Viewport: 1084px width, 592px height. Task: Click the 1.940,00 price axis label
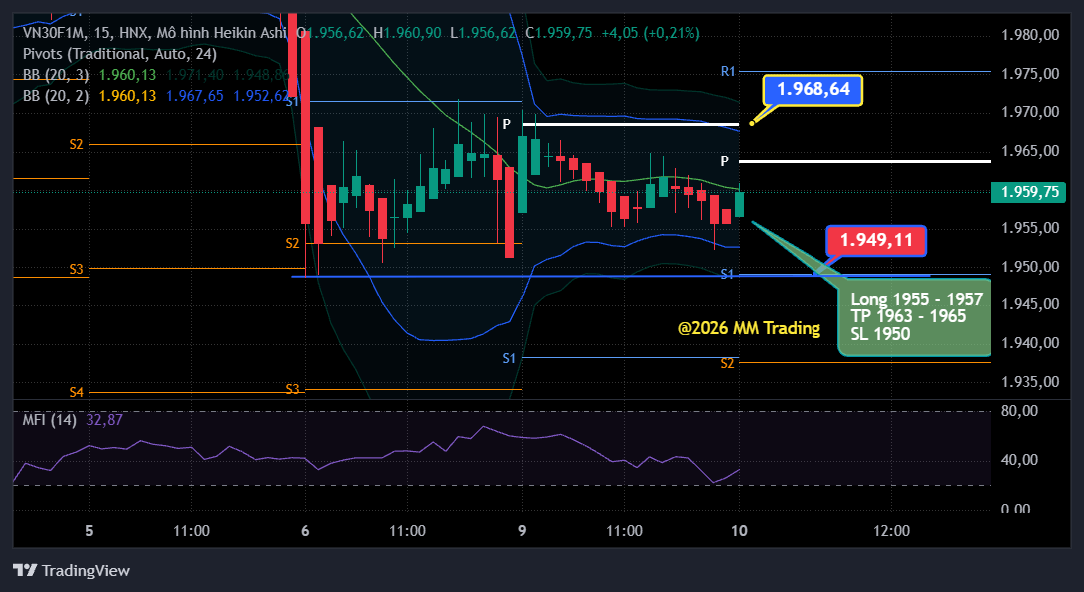coord(1030,343)
